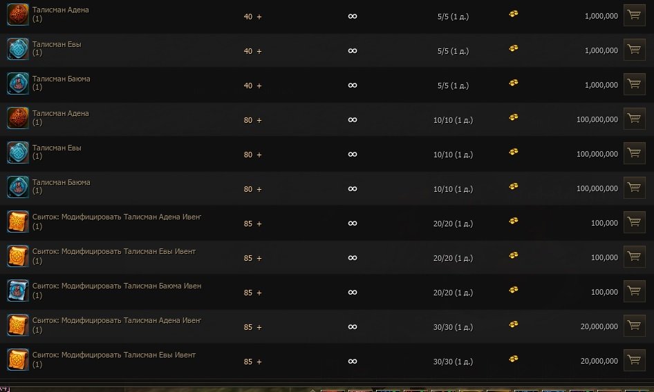Open the level 80 Талисман Адена item name

(60, 113)
